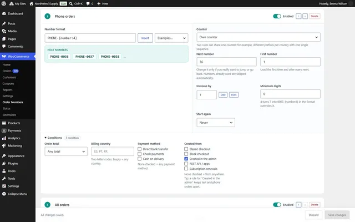Viewport: 355px width, 222px height.
Task: Delete the Phone orders rule
Action: 315,16
